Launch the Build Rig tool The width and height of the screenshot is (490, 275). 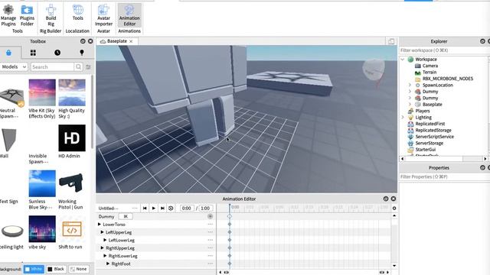51,15
